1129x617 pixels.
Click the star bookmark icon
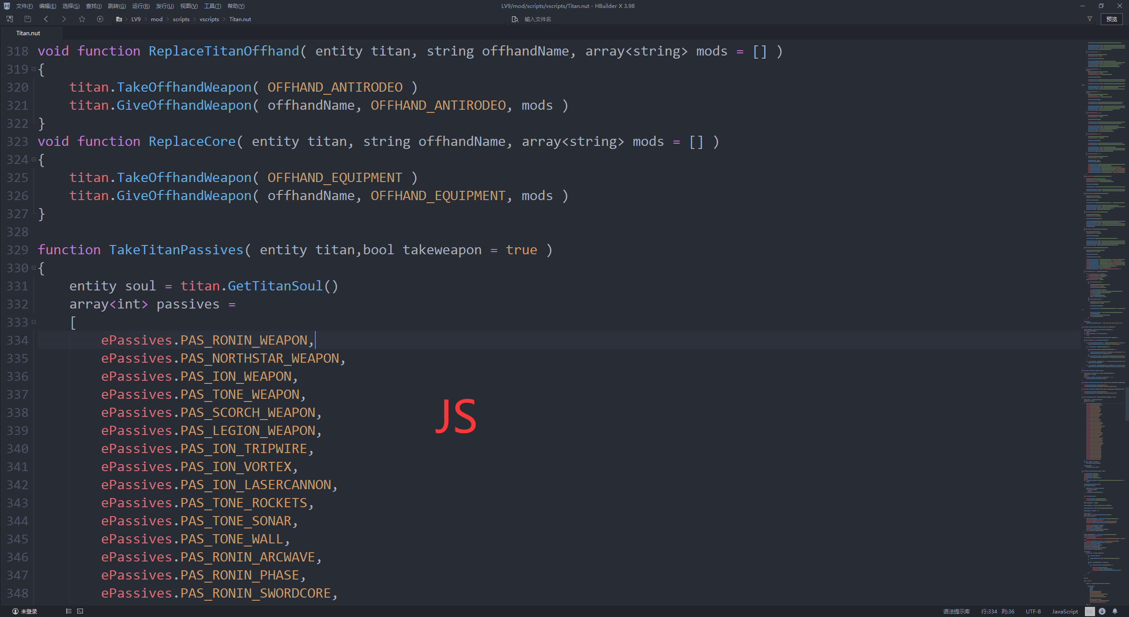point(82,19)
